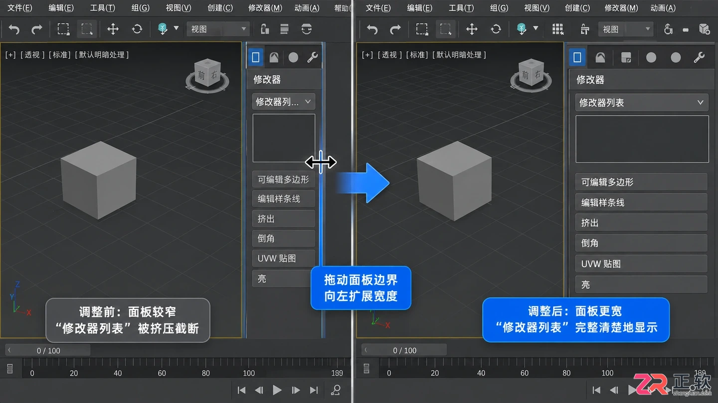This screenshot has width=718, height=403.
Task: Click the teal snap icon in the left toolbar
Action: (x=163, y=29)
